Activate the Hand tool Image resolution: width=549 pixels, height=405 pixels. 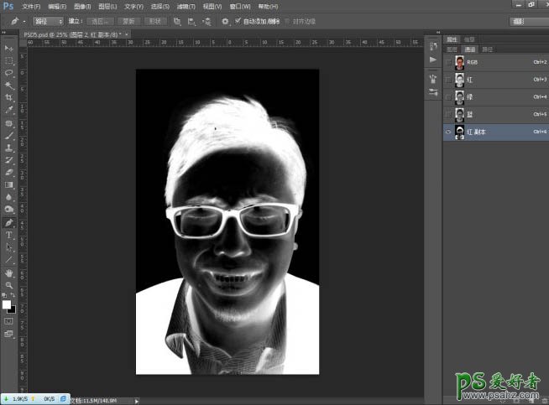point(9,273)
